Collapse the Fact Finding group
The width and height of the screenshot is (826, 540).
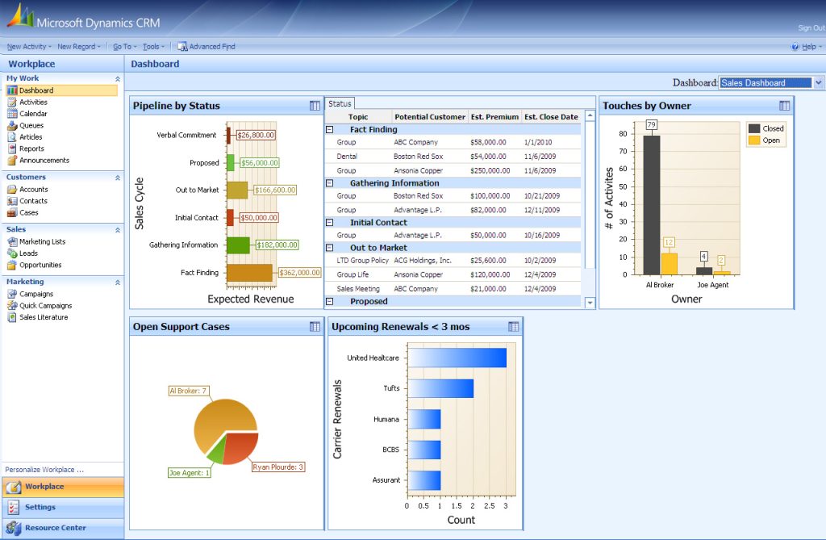(329, 129)
